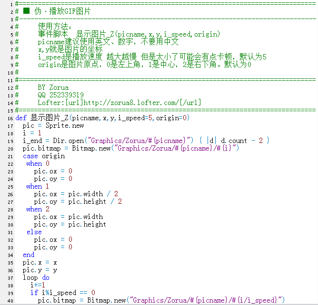Click the origin comment on line 9
The height and width of the screenshot is (305, 318).
coord(145,65)
